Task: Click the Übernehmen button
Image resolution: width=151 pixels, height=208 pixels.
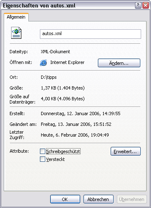Action: 132,199
